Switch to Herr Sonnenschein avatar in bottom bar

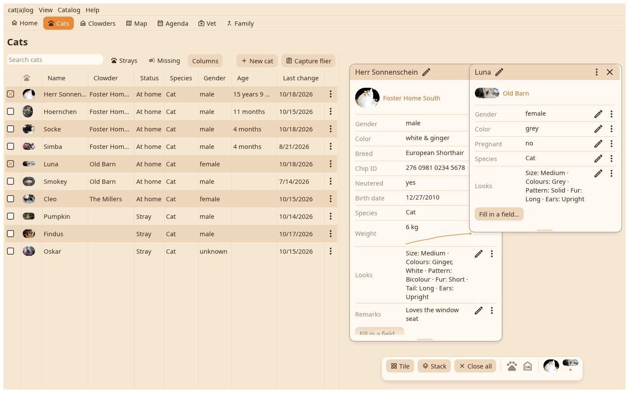point(551,365)
